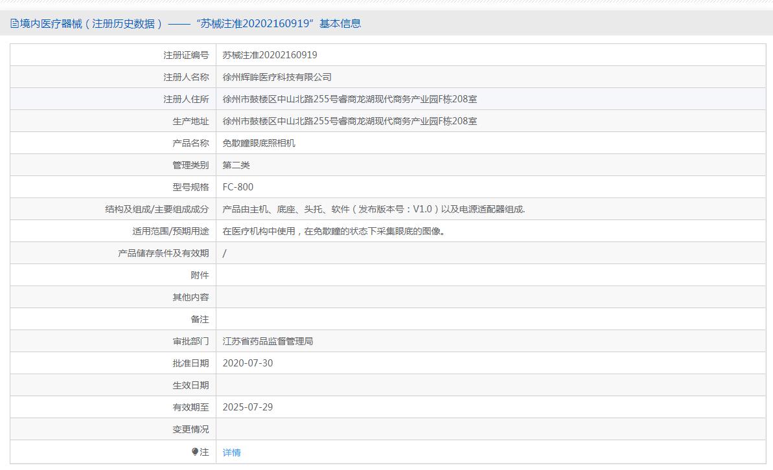Select the expiry date 2025-07-29
This screenshot has height=470, width=773.
tap(248, 407)
